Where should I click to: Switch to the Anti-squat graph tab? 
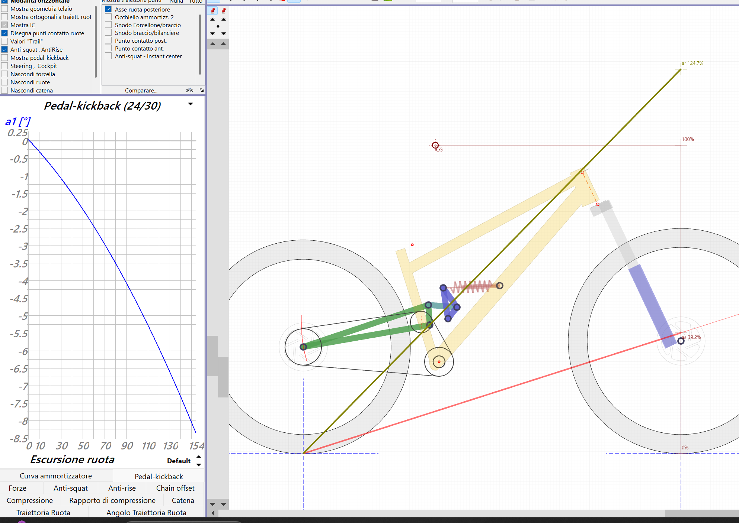pyautogui.click(x=71, y=488)
